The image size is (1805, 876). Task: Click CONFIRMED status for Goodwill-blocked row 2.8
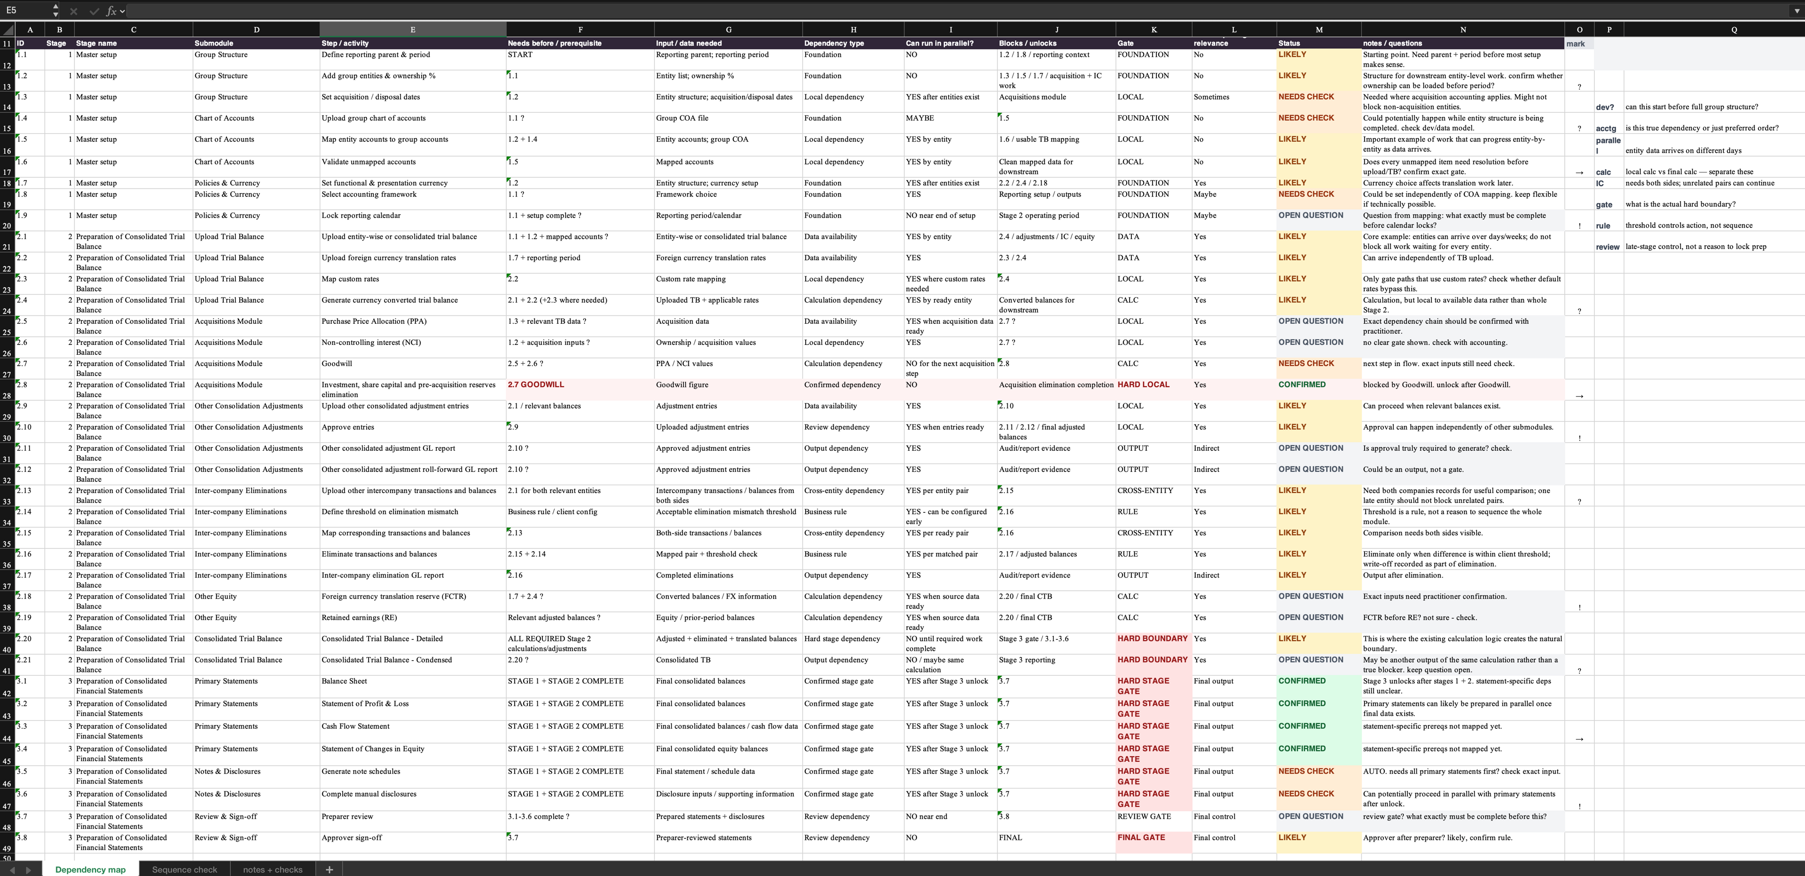click(x=1318, y=390)
